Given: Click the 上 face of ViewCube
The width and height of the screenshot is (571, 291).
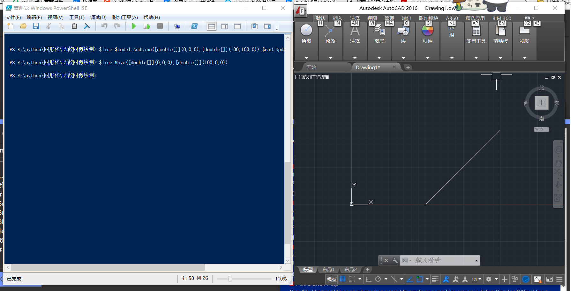Looking at the screenshot, I should point(542,103).
